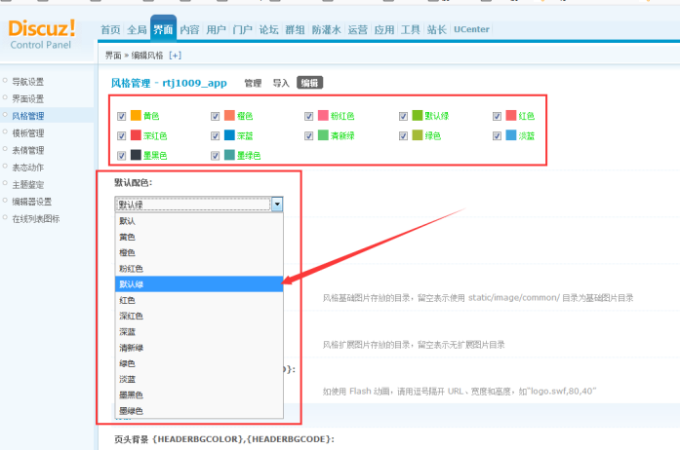This screenshot has width=680, height=450.
Task: Click the deep blue 深蓝 swatch
Action: [x=229, y=135]
